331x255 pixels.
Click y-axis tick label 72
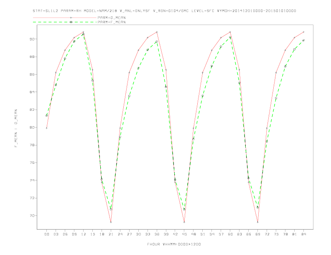click(x=32, y=198)
